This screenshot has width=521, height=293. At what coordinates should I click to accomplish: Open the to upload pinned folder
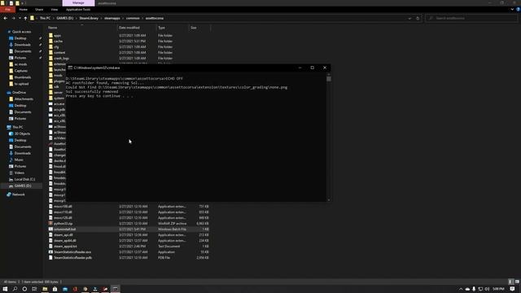[x=21, y=84]
